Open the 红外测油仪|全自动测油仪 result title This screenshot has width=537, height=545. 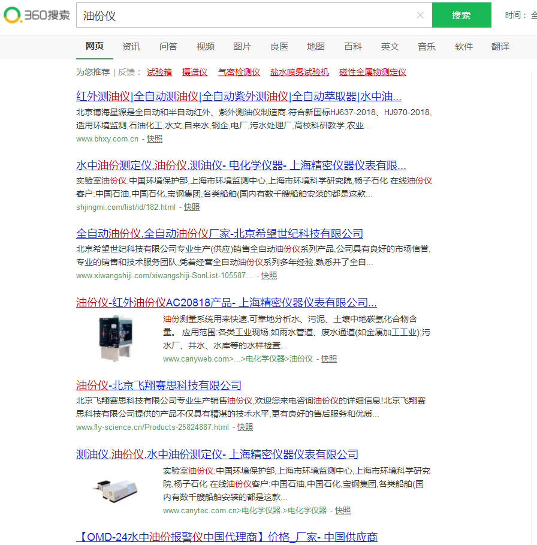click(239, 96)
